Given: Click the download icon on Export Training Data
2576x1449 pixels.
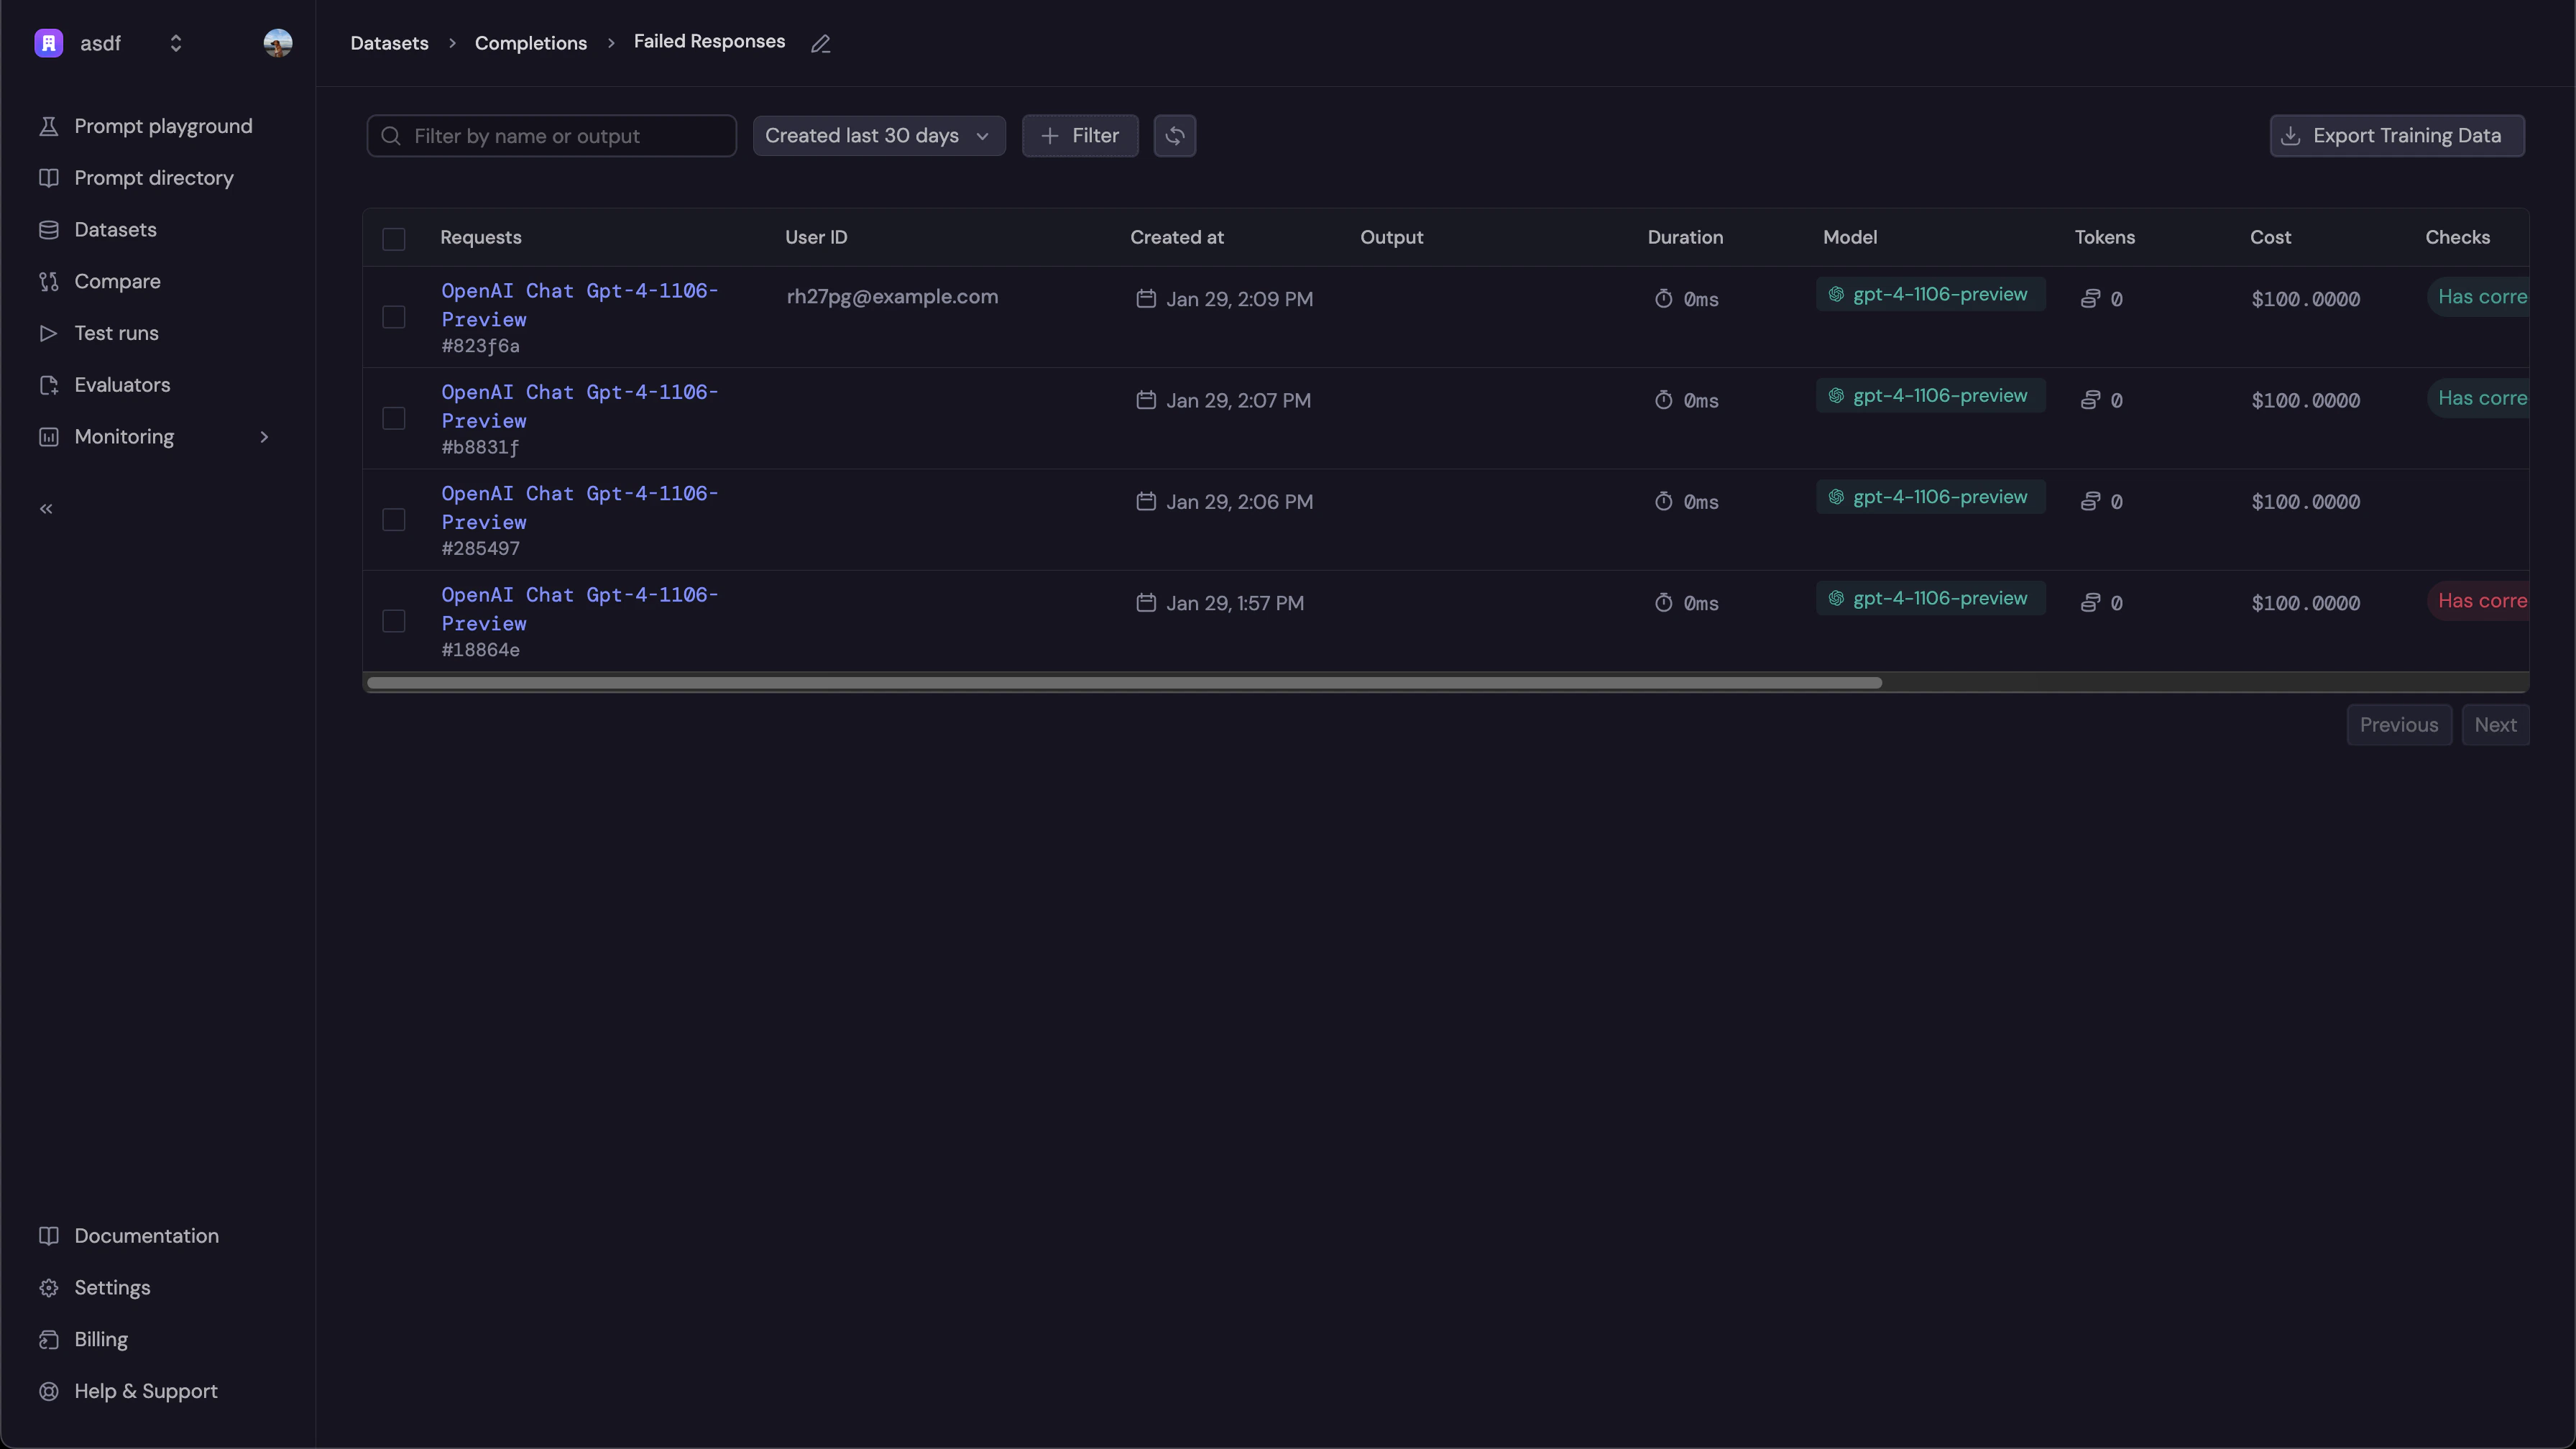Looking at the screenshot, I should click(2291, 136).
